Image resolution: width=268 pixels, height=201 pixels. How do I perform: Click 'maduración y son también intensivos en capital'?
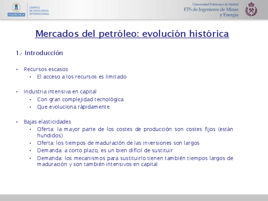click(x=97, y=164)
